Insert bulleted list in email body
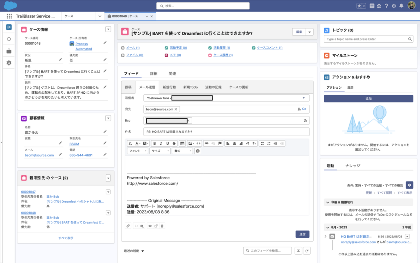This screenshot has height=263, width=420. coord(262,143)
